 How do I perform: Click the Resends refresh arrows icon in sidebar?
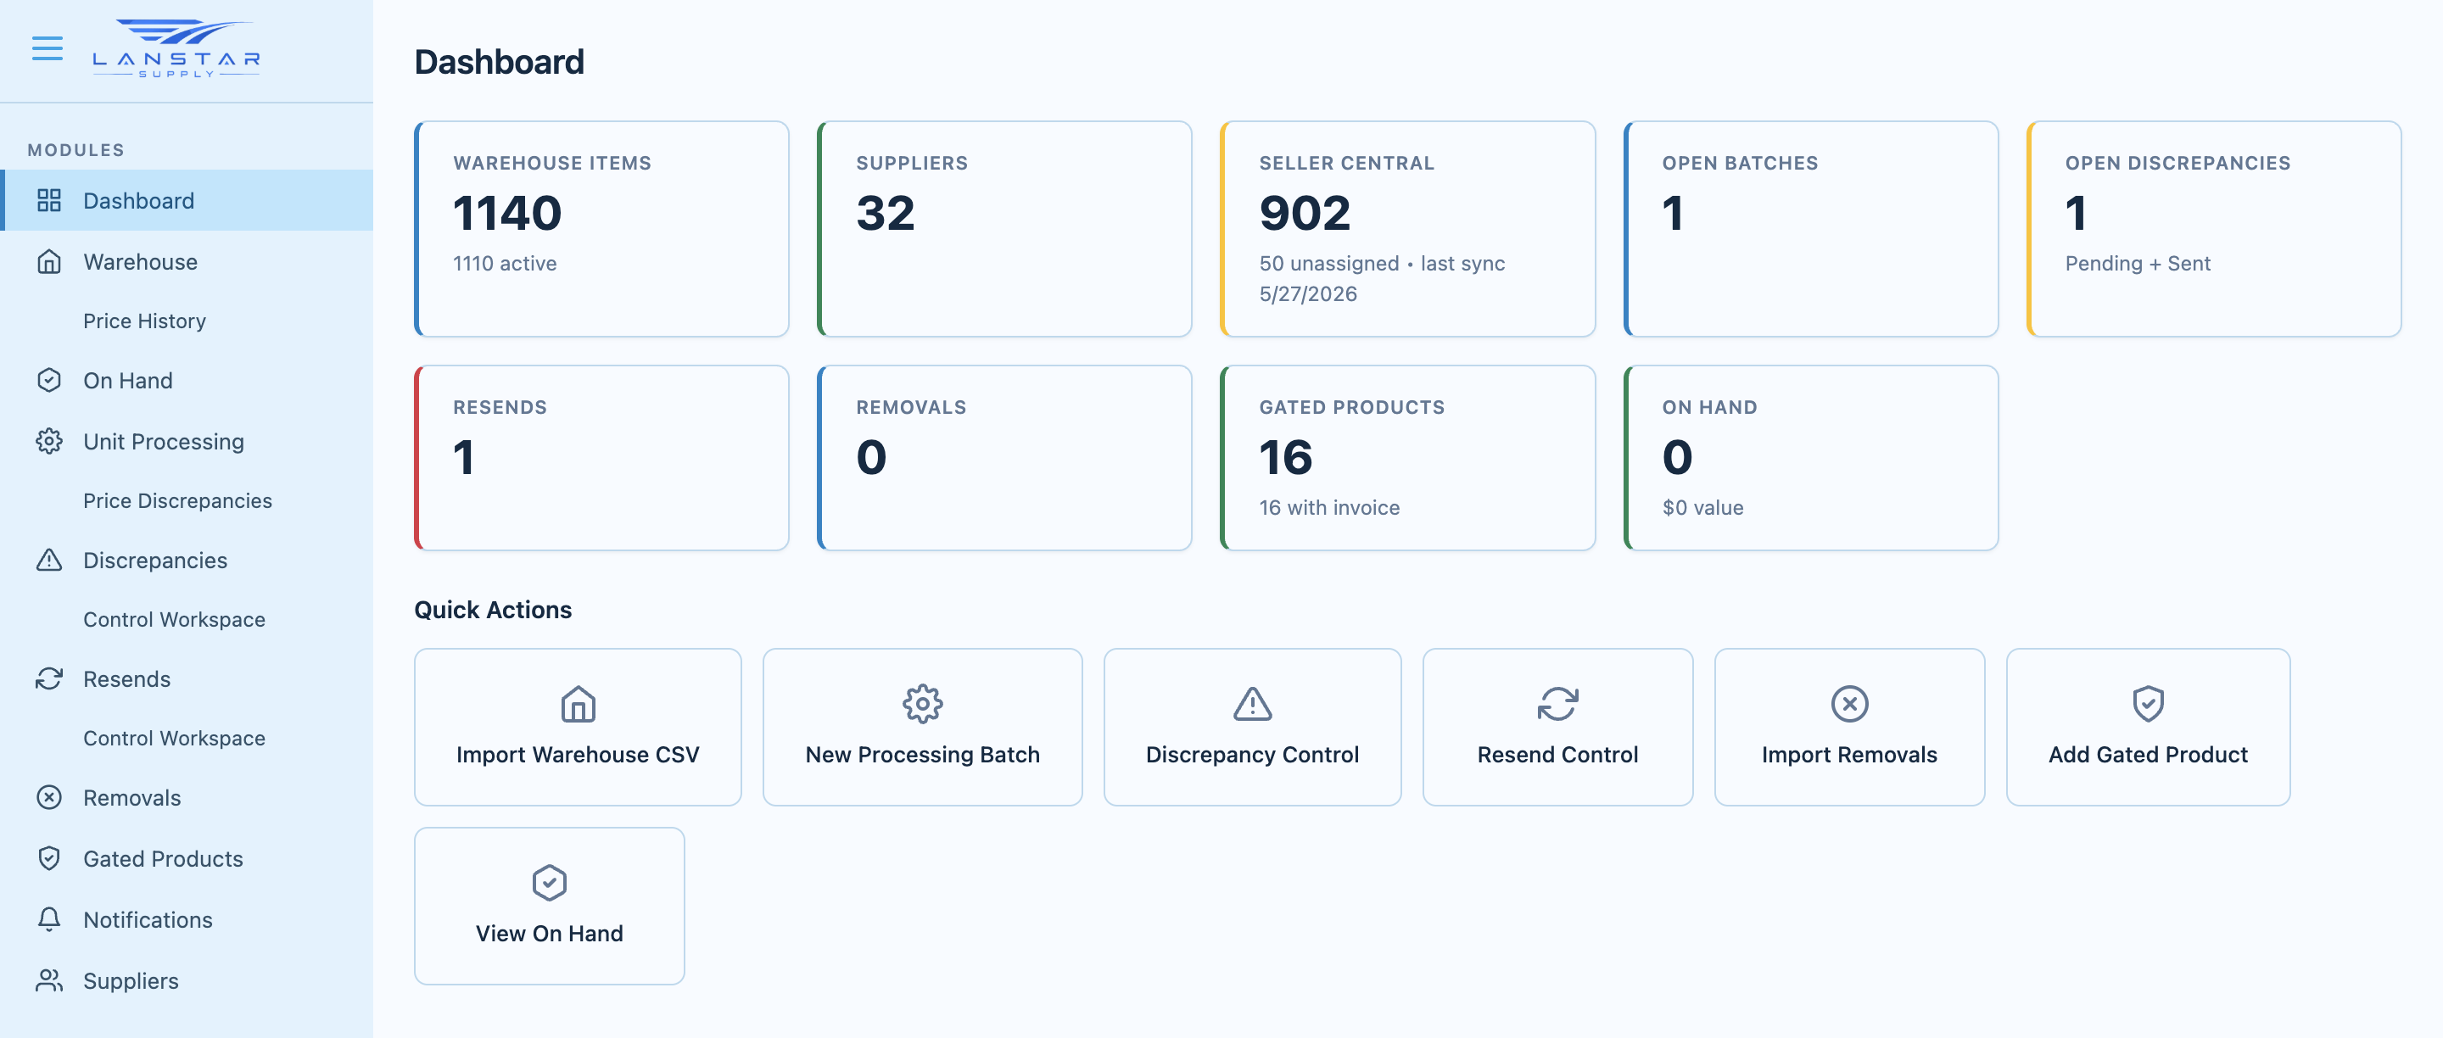[49, 678]
